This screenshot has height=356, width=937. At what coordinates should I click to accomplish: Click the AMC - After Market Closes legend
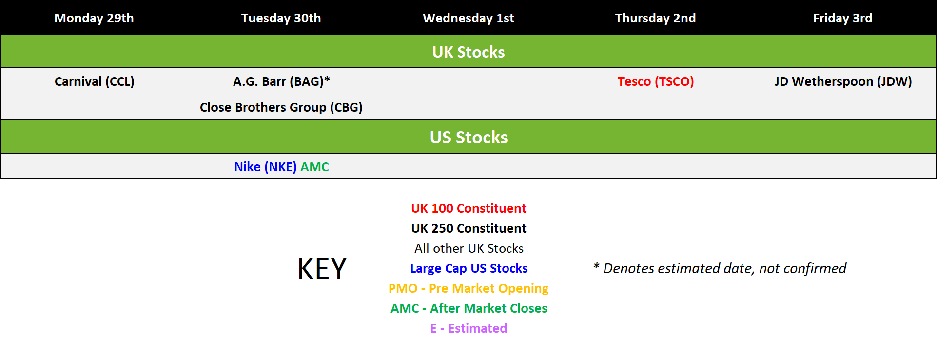[468, 308]
